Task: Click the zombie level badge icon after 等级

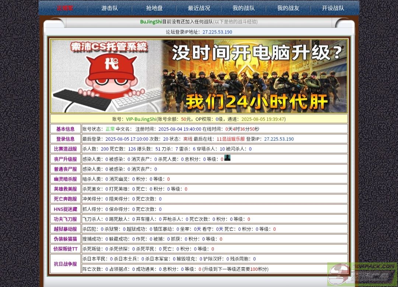Action: pos(227,158)
